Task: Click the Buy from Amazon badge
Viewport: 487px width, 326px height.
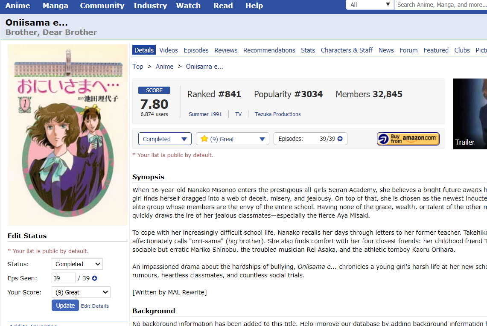Action: tap(408, 139)
